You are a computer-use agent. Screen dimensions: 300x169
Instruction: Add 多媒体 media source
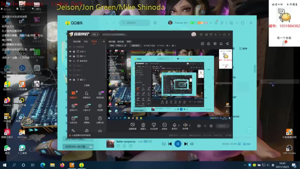[x=164, y=126]
